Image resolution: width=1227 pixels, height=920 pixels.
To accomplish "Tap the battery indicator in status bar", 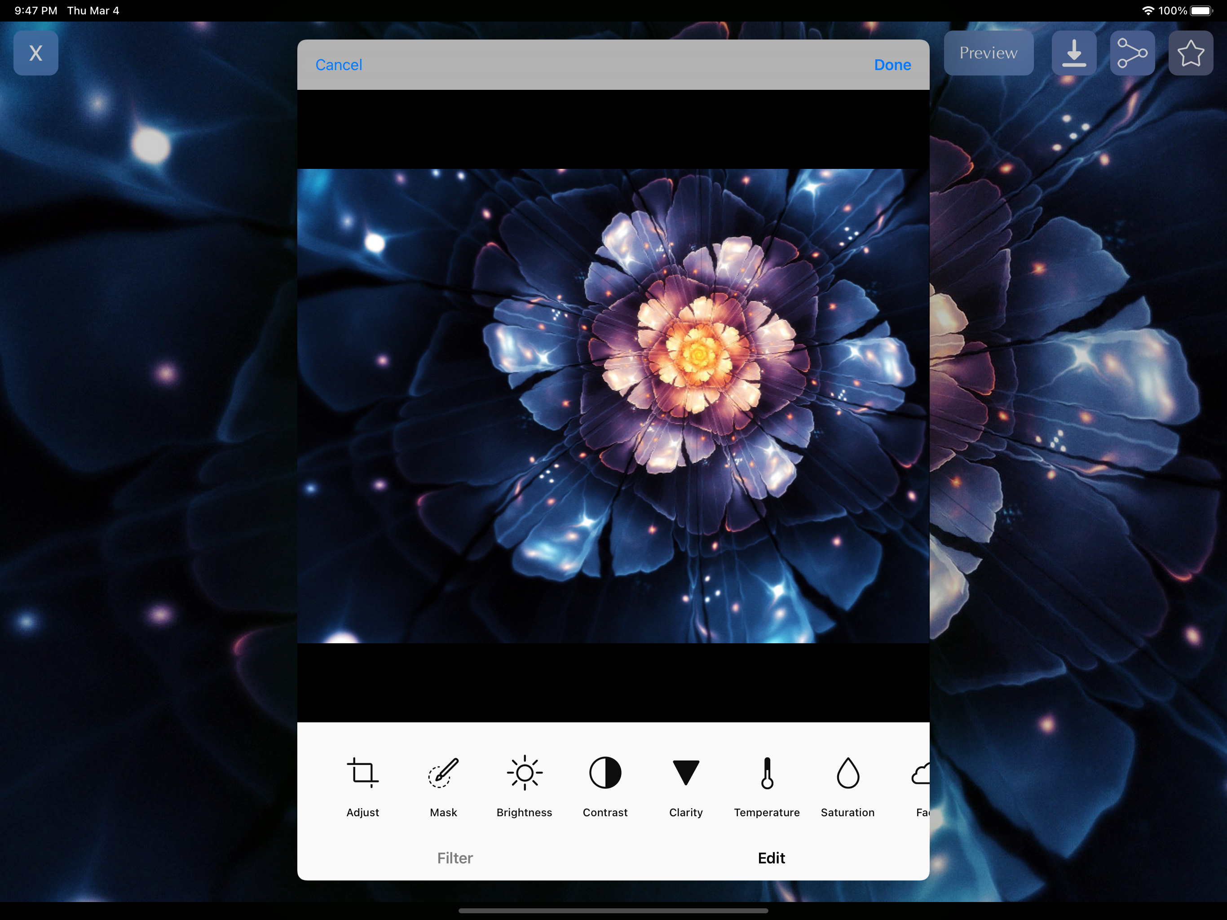I will coord(1201,10).
